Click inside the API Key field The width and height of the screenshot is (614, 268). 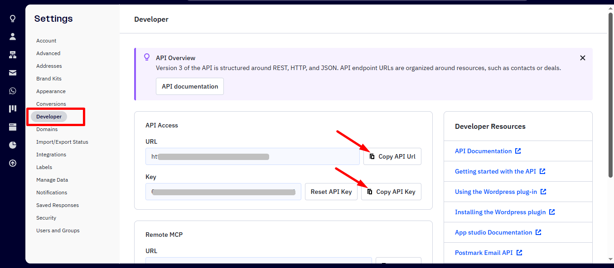[x=223, y=191]
